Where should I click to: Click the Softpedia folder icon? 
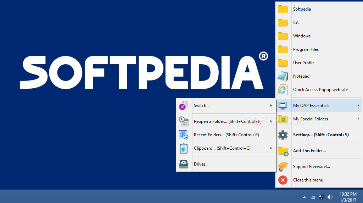point(283,9)
